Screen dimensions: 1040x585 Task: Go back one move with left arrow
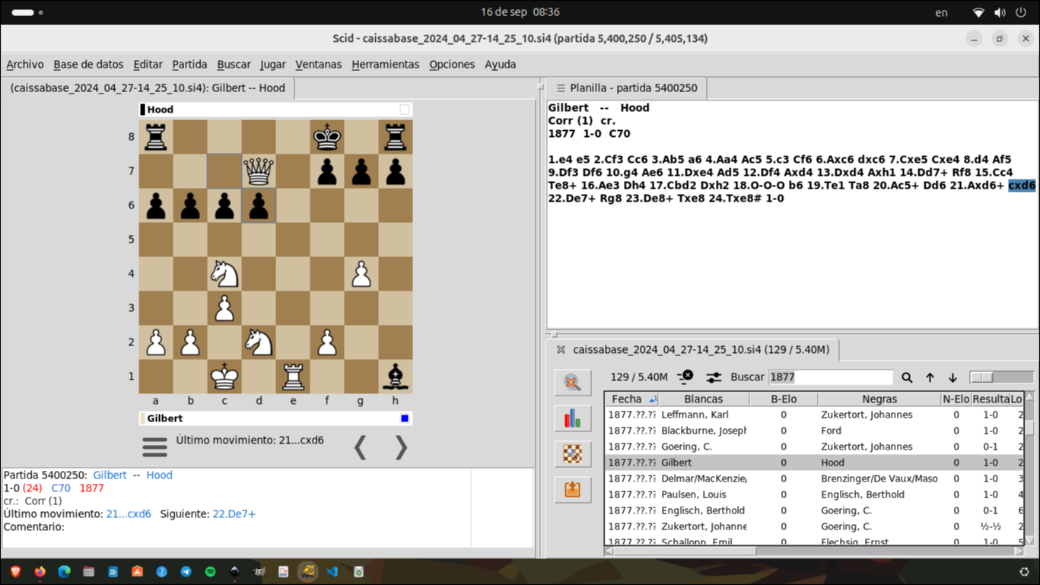coord(361,447)
